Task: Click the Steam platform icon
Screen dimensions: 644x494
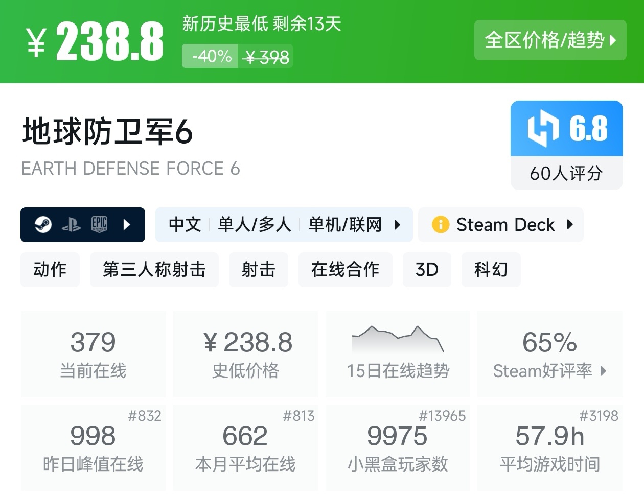Action: 43,224
